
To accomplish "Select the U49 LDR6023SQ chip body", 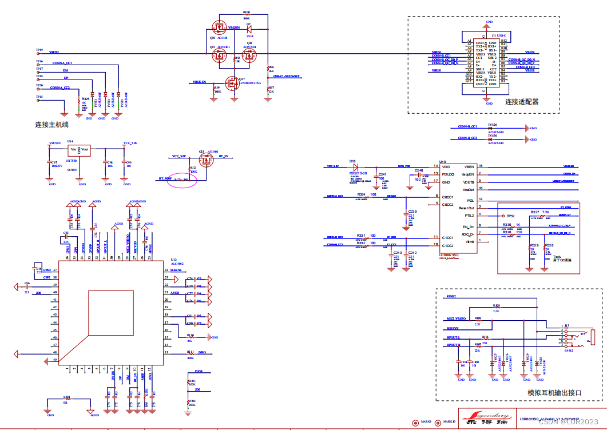I will [458, 208].
